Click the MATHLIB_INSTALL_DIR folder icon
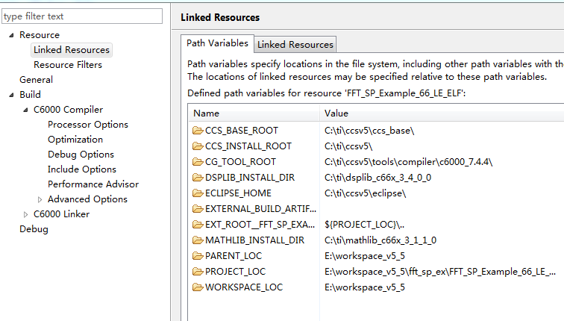The image size is (564, 321). (198, 240)
